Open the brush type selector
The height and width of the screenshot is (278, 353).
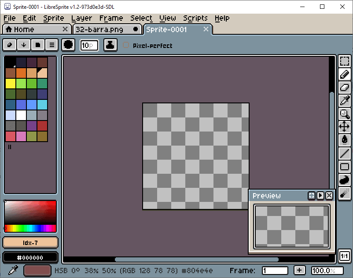pyautogui.click(x=68, y=45)
